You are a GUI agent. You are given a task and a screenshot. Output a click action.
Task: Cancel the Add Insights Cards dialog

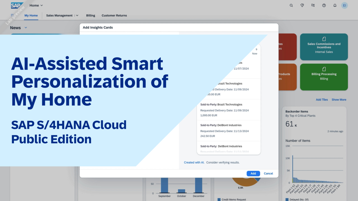(x=268, y=173)
